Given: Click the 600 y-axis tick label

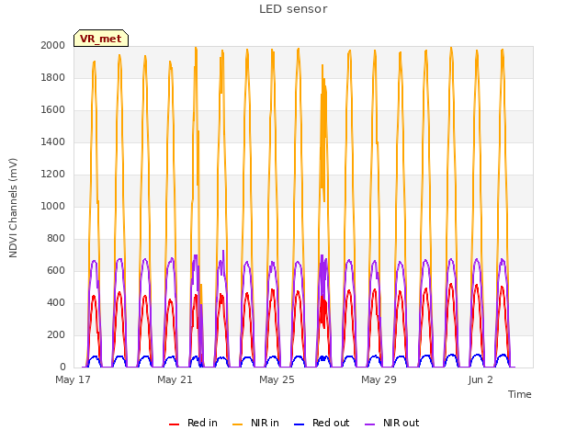Looking at the screenshot, I should pos(56,270).
